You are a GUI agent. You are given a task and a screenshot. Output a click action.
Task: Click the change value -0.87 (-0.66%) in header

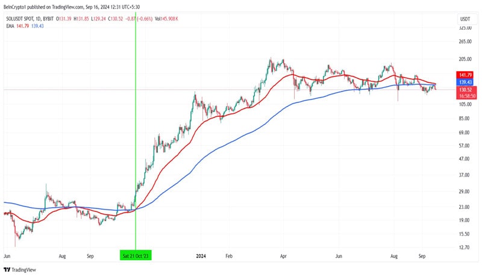(140, 19)
